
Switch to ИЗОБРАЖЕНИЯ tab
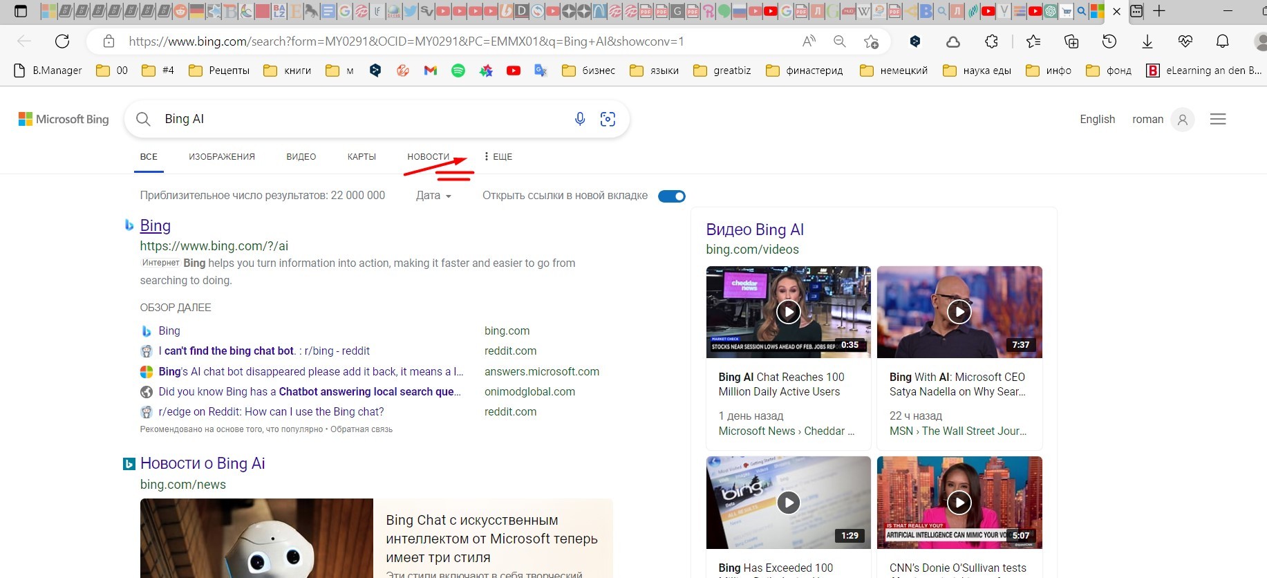[x=222, y=157]
